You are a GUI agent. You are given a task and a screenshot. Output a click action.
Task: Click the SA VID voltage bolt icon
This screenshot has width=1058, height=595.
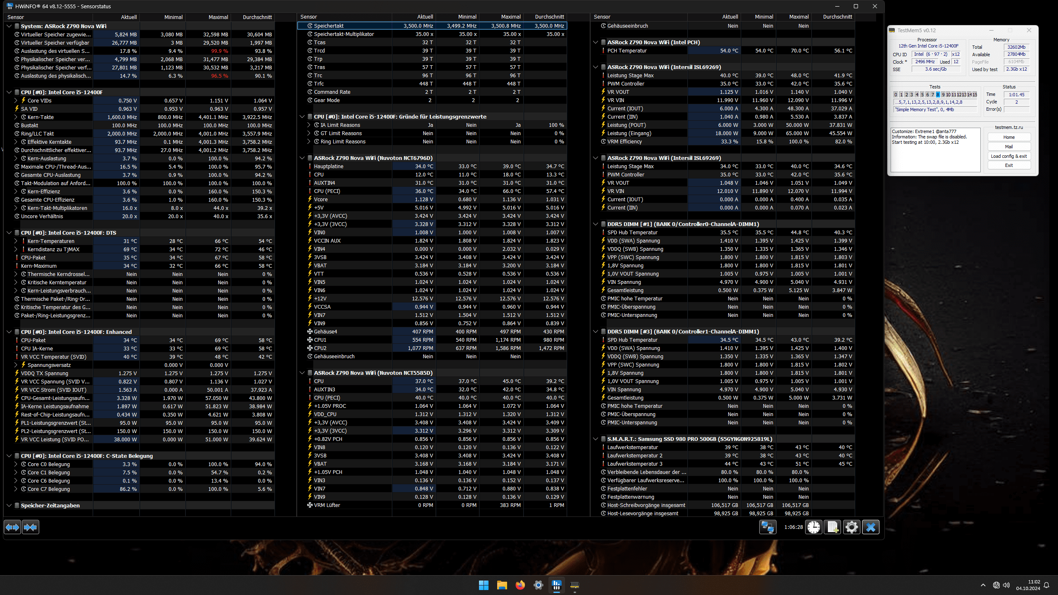click(x=17, y=109)
